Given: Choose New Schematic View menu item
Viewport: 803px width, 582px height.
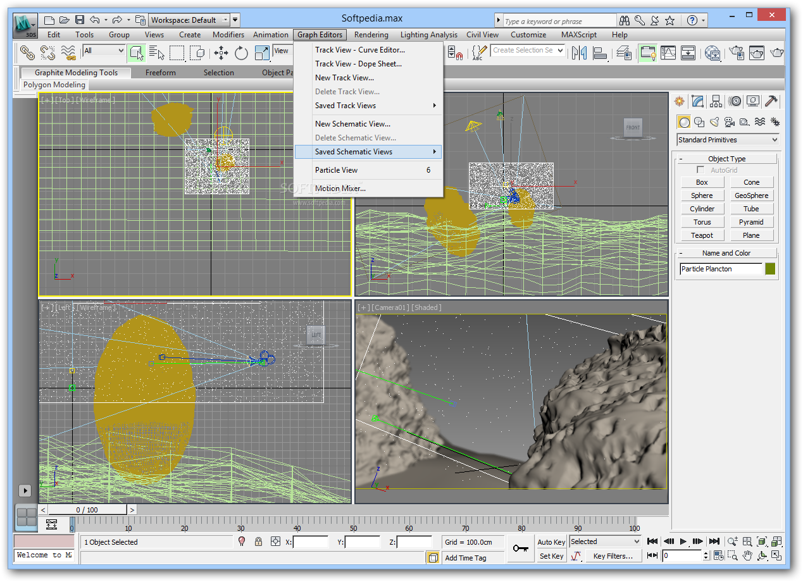Looking at the screenshot, I should [x=368, y=124].
